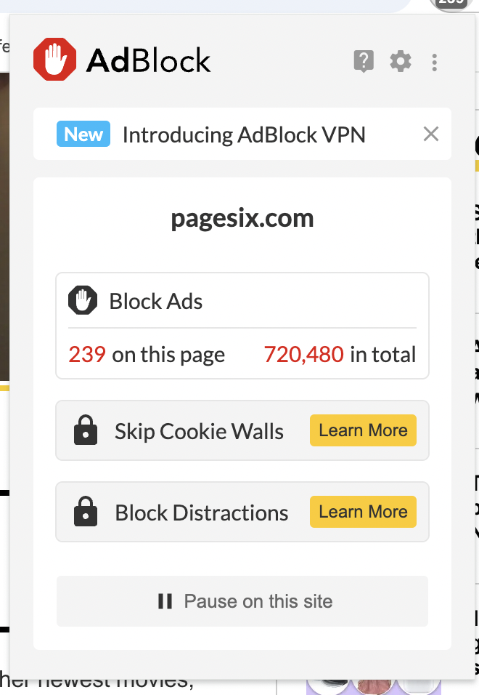
Task: Click the red AdBlock stop-hand logo
Action: [x=54, y=60]
